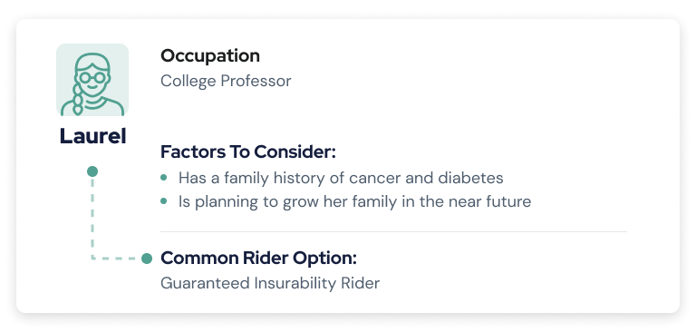This screenshot has width=696, height=332.
Task: Click the green dot beside Common Rider Option
Action: pyautogui.click(x=147, y=259)
